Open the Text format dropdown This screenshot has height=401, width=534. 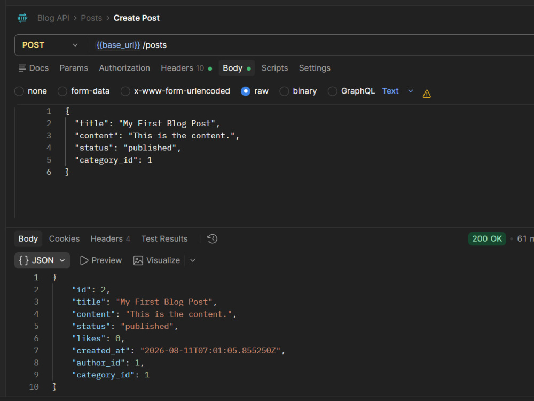pyautogui.click(x=397, y=91)
